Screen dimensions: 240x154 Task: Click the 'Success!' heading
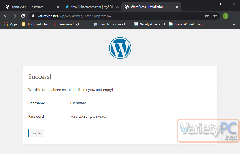click(40, 77)
